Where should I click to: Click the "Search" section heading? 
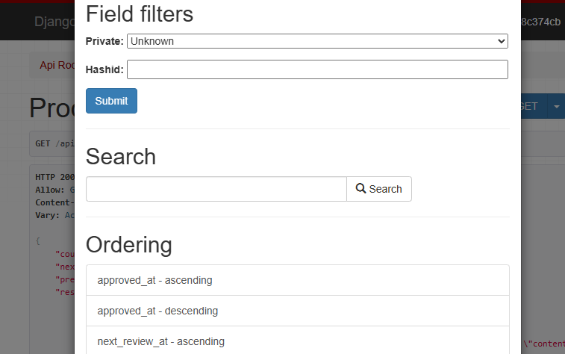coord(121,156)
